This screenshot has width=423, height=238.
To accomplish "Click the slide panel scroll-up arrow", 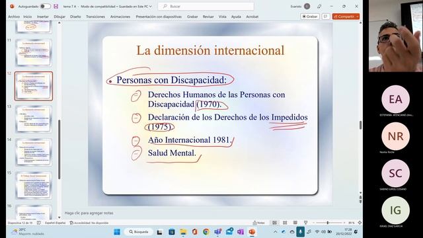I will (x=59, y=23).
